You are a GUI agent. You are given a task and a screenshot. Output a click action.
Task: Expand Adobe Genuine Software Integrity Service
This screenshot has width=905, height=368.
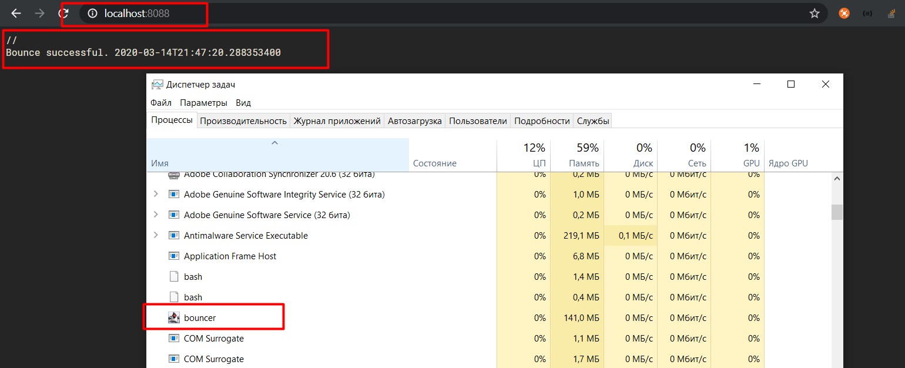(155, 194)
